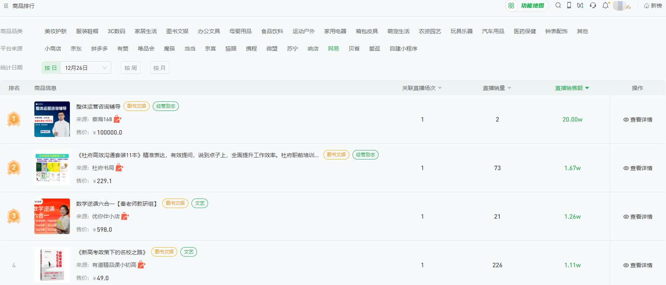Click the butterfly-shaped icon in top bar

click(580, 6)
